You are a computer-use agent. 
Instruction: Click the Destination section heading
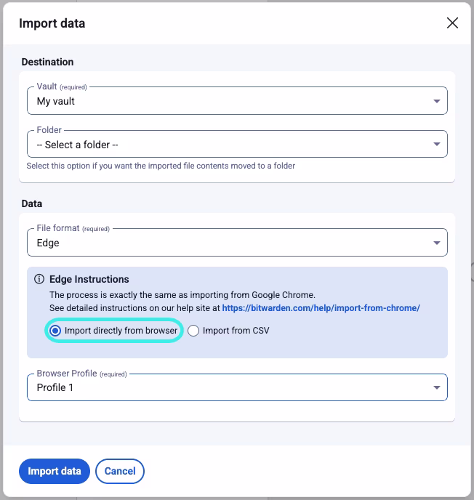[x=47, y=62]
